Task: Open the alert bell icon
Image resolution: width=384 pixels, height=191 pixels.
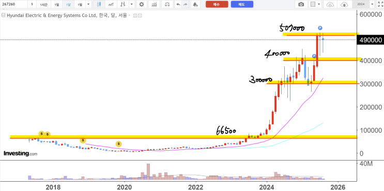Action: point(195,4)
